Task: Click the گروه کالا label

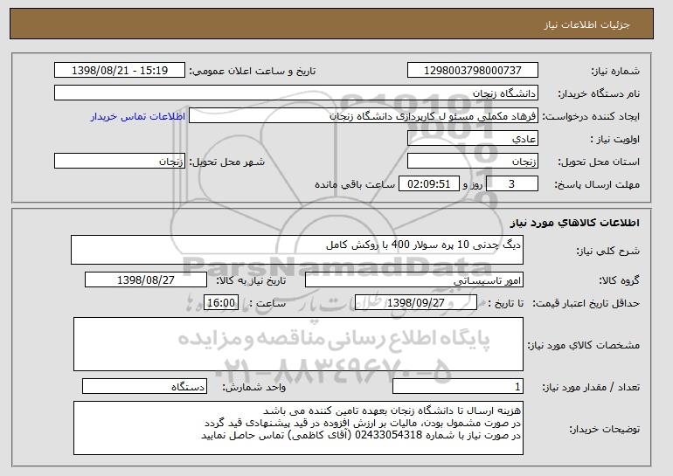Action: pyautogui.click(x=619, y=280)
